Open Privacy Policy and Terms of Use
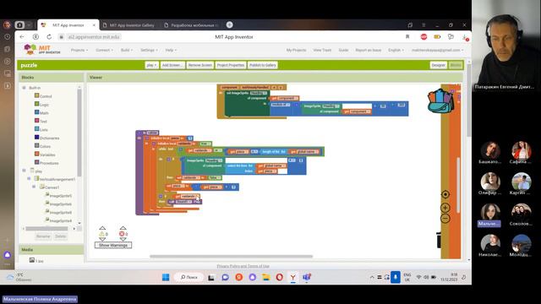541x304 pixels. (x=243, y=266)
